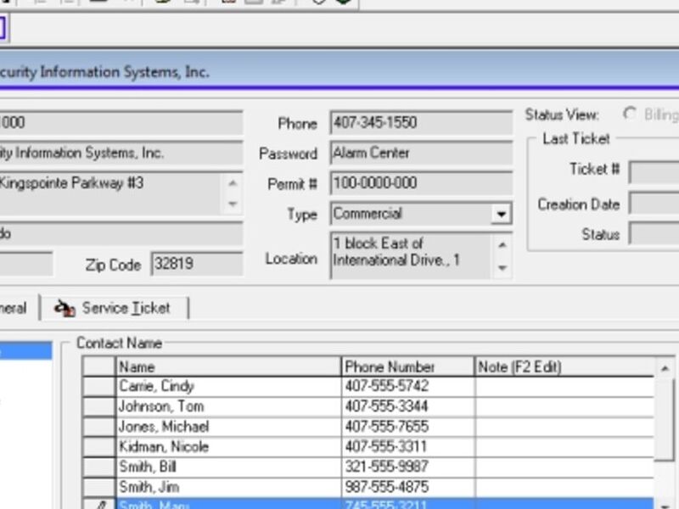Image resolution: width=679 pixels, height=509 pixels.
Task: Select contact Carrie, Cindy
Action: click(228, 386)
